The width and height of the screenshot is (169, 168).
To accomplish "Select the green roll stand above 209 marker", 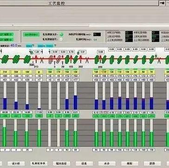I will 97,60.
